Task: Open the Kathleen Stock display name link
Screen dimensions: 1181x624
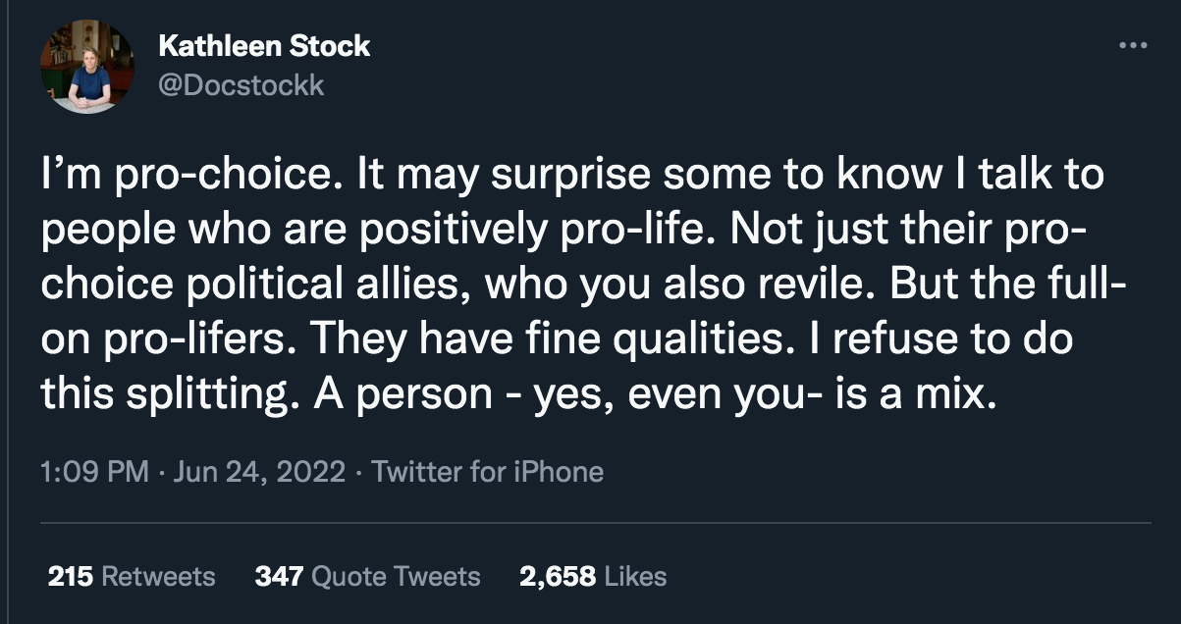Action: coord(264,46)
